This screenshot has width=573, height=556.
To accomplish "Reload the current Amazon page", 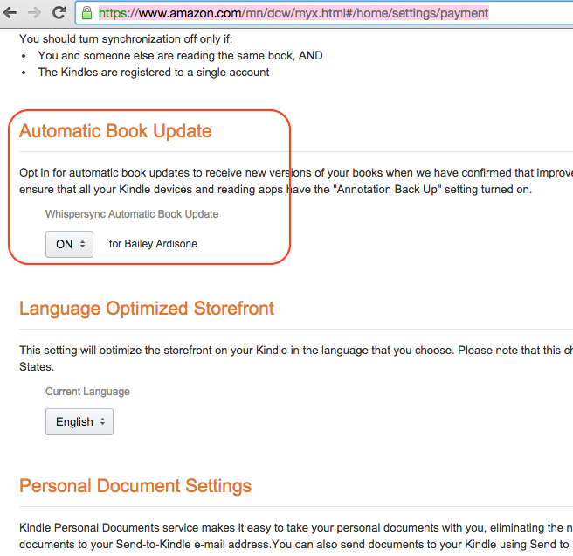I will tap(59, 13).
